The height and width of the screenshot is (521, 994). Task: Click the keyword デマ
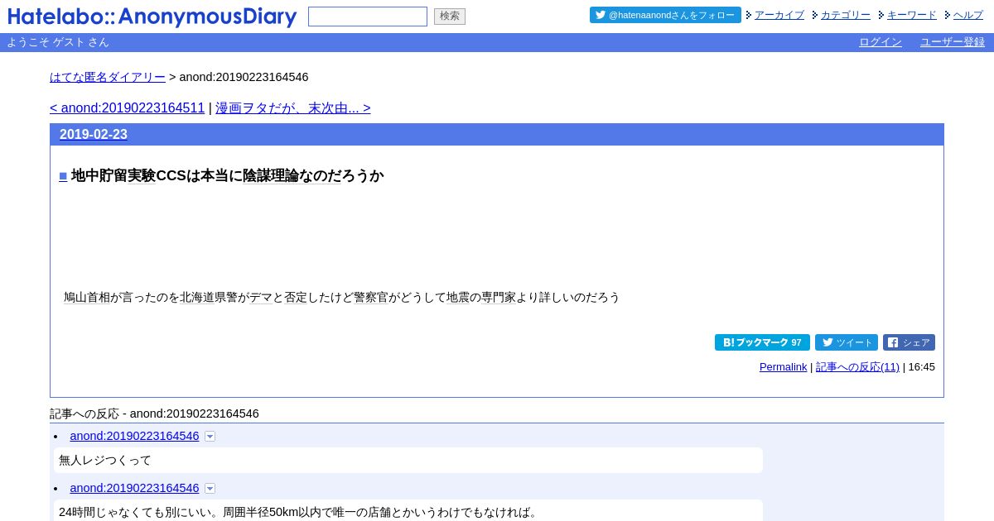point(261,297)
